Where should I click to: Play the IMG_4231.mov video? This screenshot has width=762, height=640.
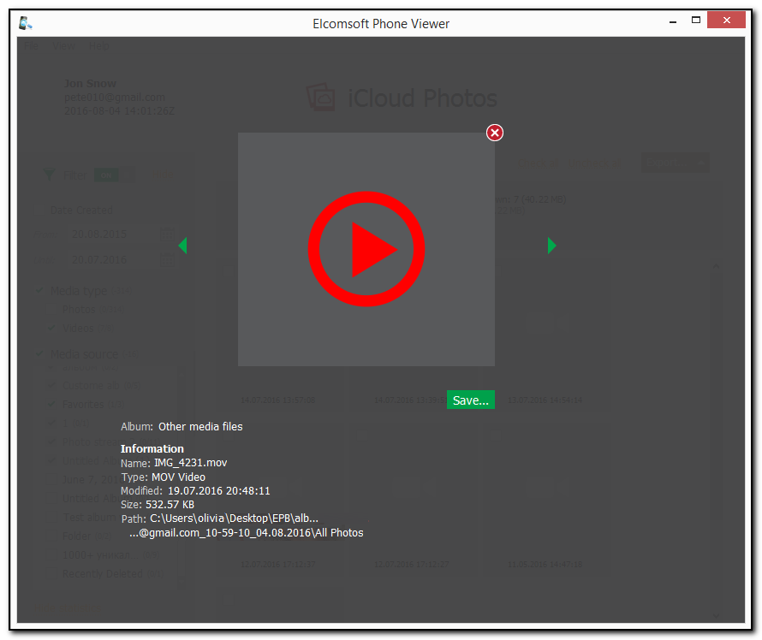(366, 249)
